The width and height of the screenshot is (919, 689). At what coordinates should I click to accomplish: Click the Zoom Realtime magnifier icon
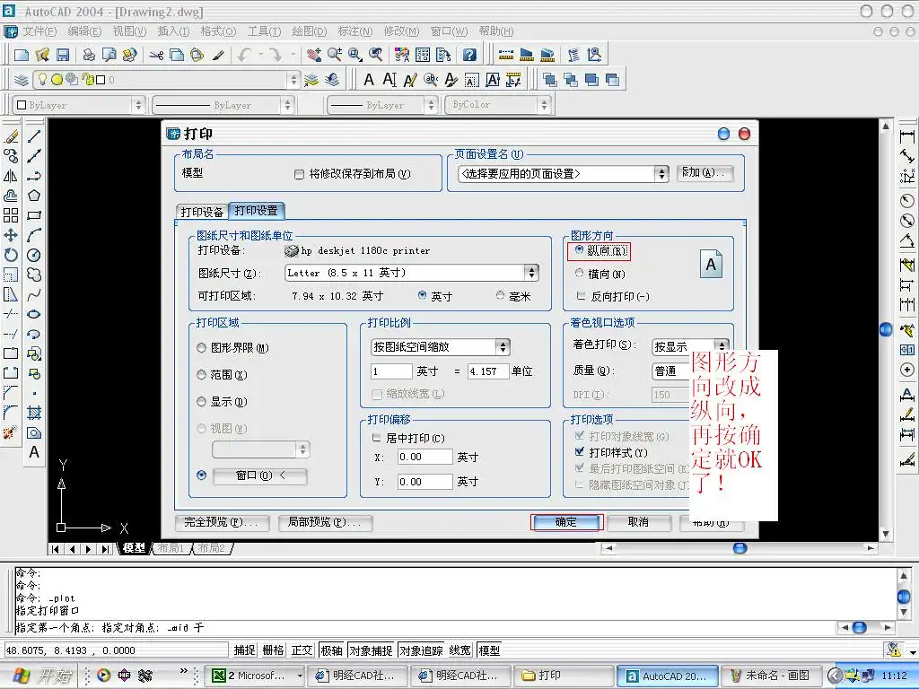pyautogui.click(x=335, y=55)
